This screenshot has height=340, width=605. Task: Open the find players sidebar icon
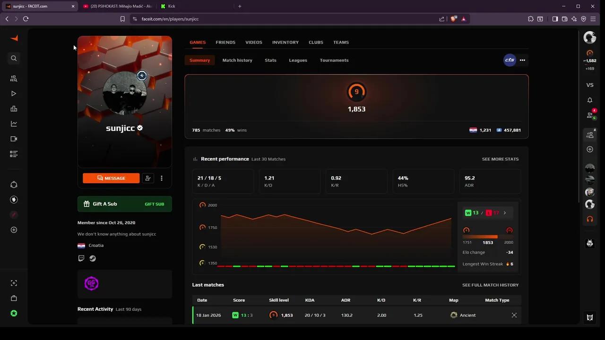click(x=14, y=78)
